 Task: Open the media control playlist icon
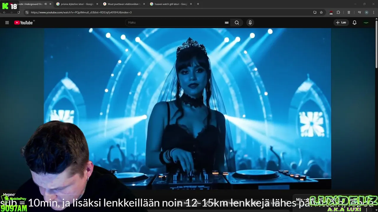[359, 12]
